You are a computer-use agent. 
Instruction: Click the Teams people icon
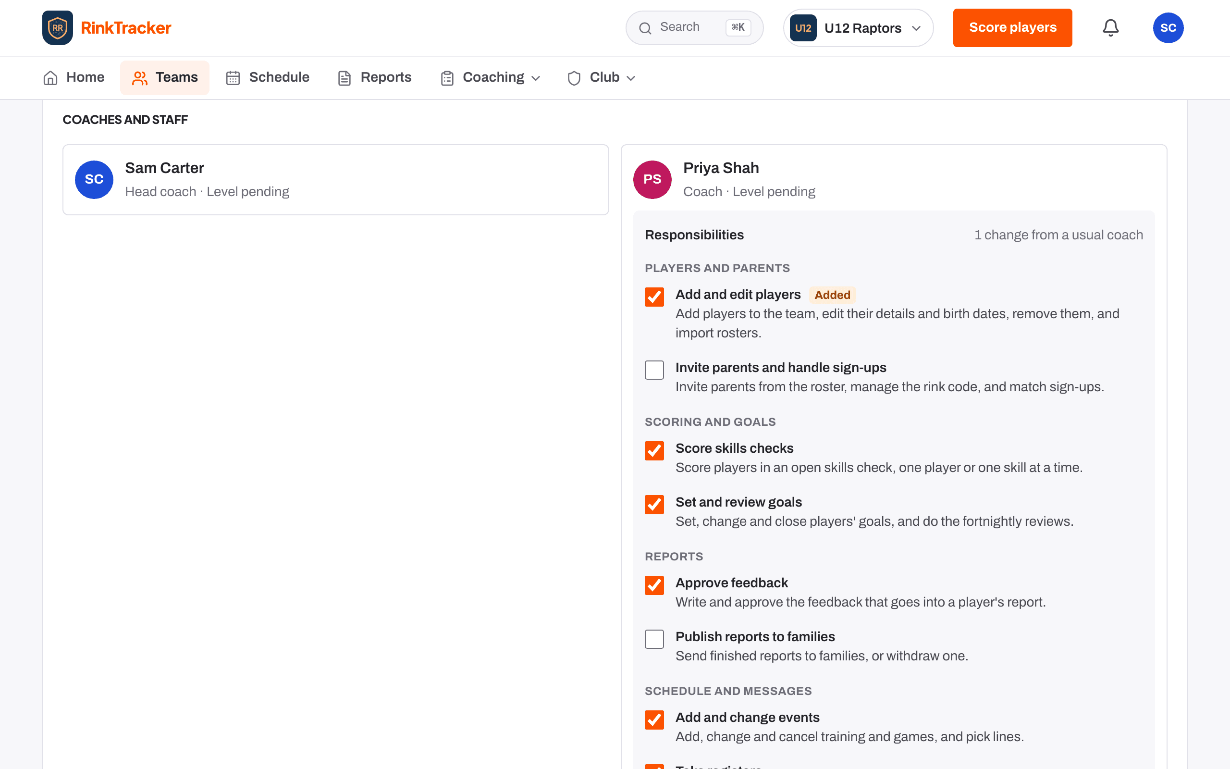point(140,78)
